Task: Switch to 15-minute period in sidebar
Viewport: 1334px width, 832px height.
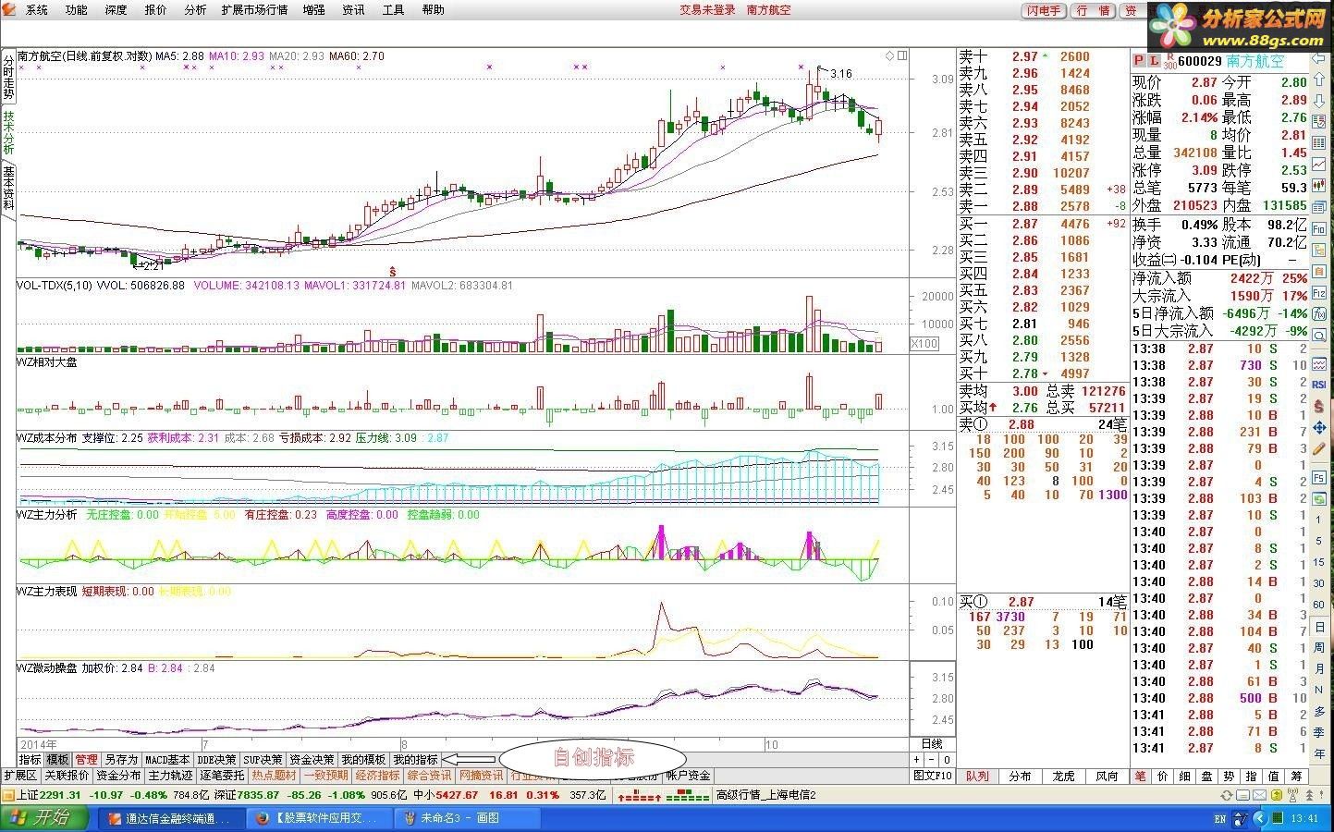Action: [1319, 562]
